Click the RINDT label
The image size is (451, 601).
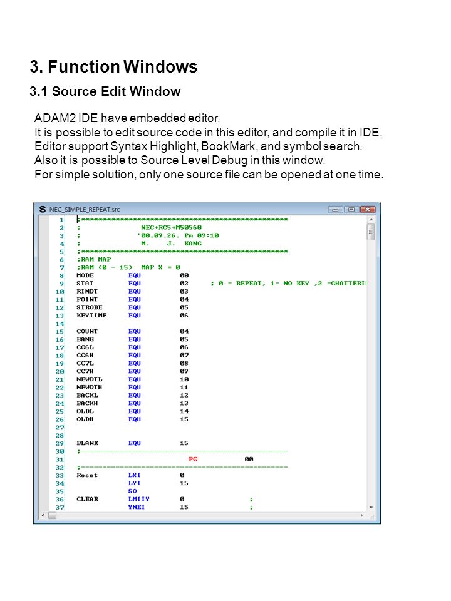tap(87, 292)
